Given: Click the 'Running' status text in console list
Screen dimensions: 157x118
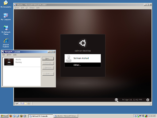Looking at the screenshot, I should point(18,62).
